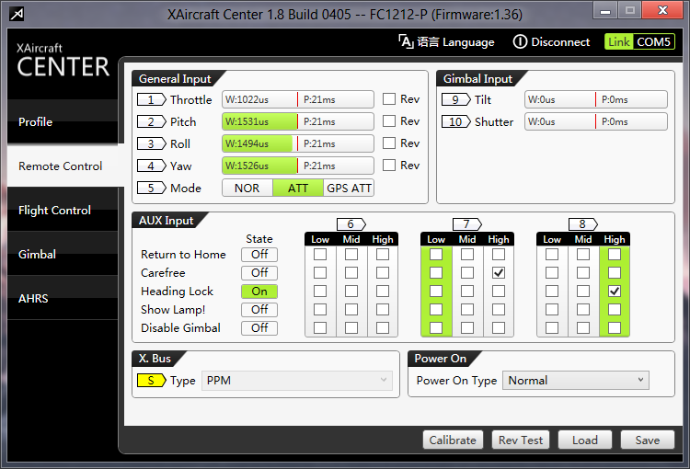
Task: Click Throttle pulse width bar W:1022us
Action: tap(298, 99)
